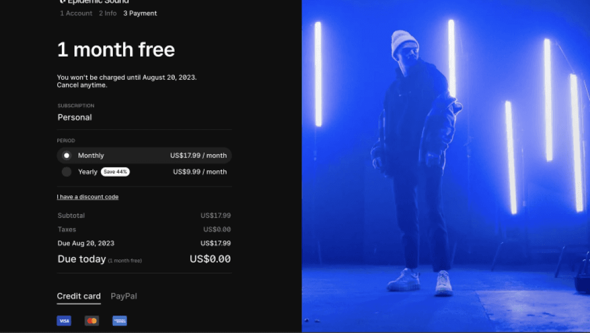Open the I have a discount code link
The image size is (590, 333).
(88, 197)
